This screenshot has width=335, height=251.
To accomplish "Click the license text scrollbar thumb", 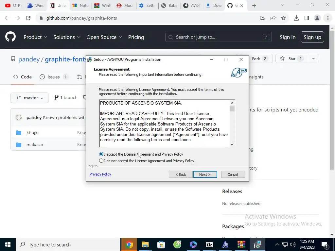I will click(232, 109).
